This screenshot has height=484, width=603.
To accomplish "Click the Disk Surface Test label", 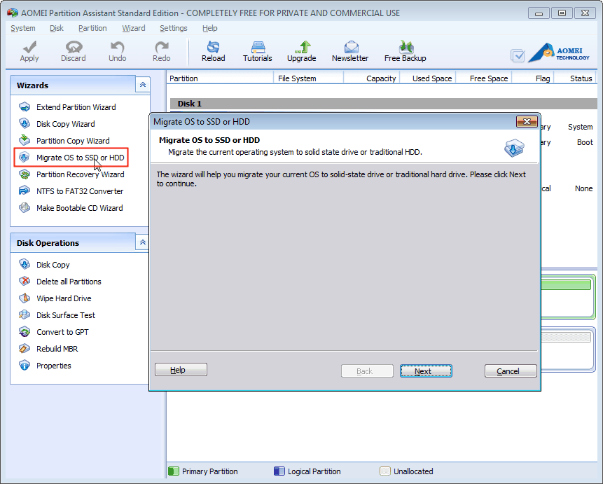I will pyautogui.click(x=66, y=314).
